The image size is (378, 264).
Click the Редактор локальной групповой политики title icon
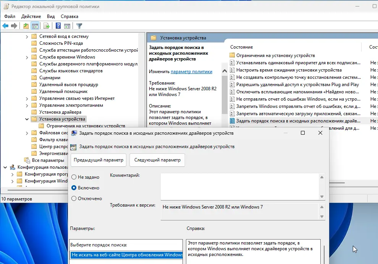(x=6, y=7)
